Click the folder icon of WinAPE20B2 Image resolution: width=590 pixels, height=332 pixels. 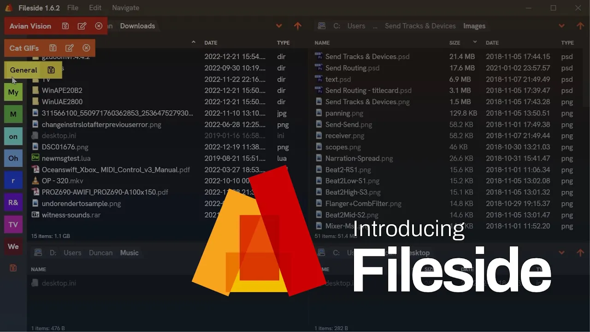[x=35, y=90]
